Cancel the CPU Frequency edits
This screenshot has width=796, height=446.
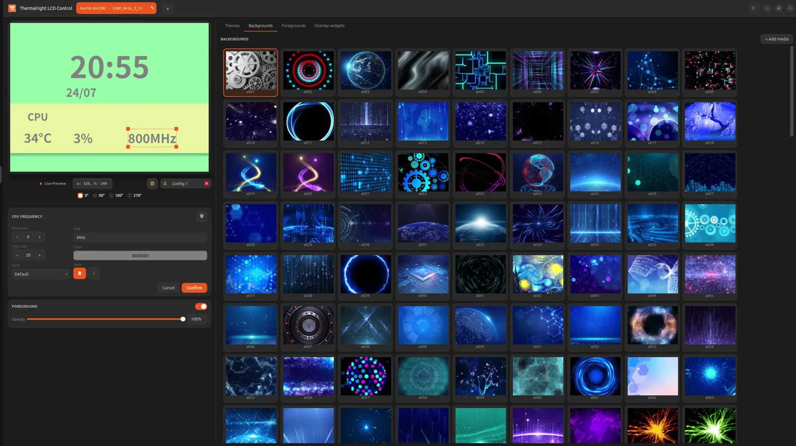(x=169, y=288)
